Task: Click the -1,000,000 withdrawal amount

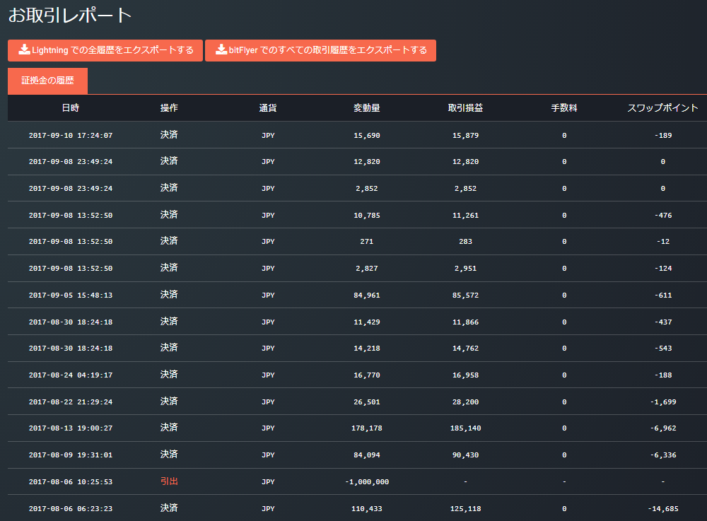Action: pos(367,482)
